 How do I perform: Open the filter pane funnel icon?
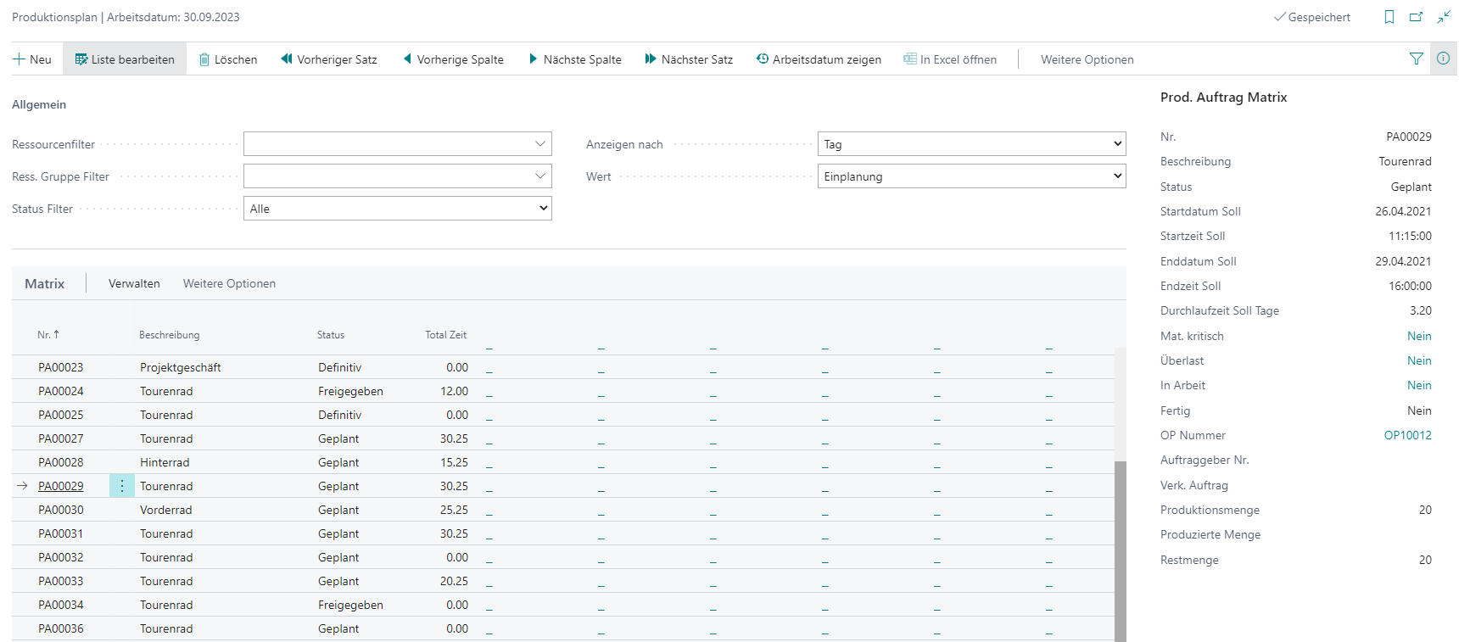click(1417, 59)
